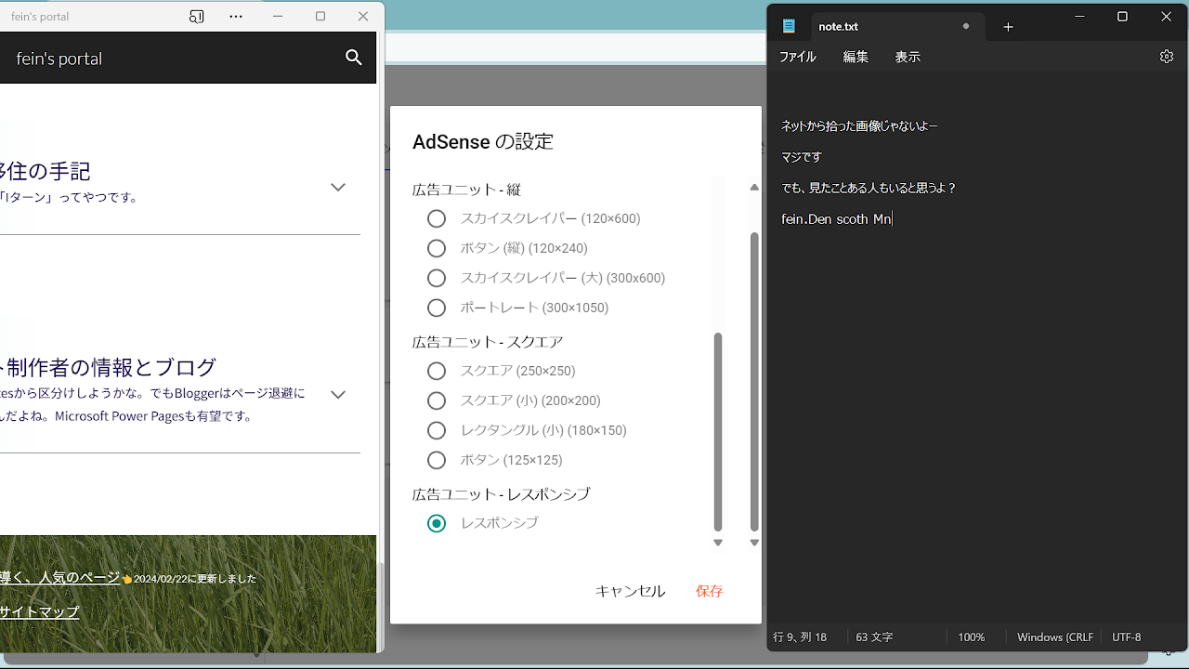Image resolution: width=1189 pixels, height=669 pixels.
Task: Click 広告ユニット - レスポンシブ heading
Action: 502,494
